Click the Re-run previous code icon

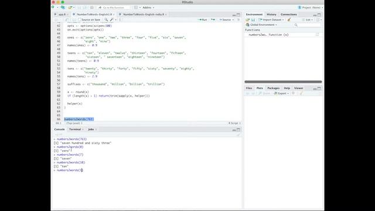[x=213, y=19]
